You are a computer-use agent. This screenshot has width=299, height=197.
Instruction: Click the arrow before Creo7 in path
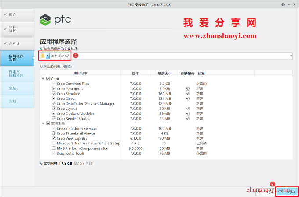pos(56,56)
